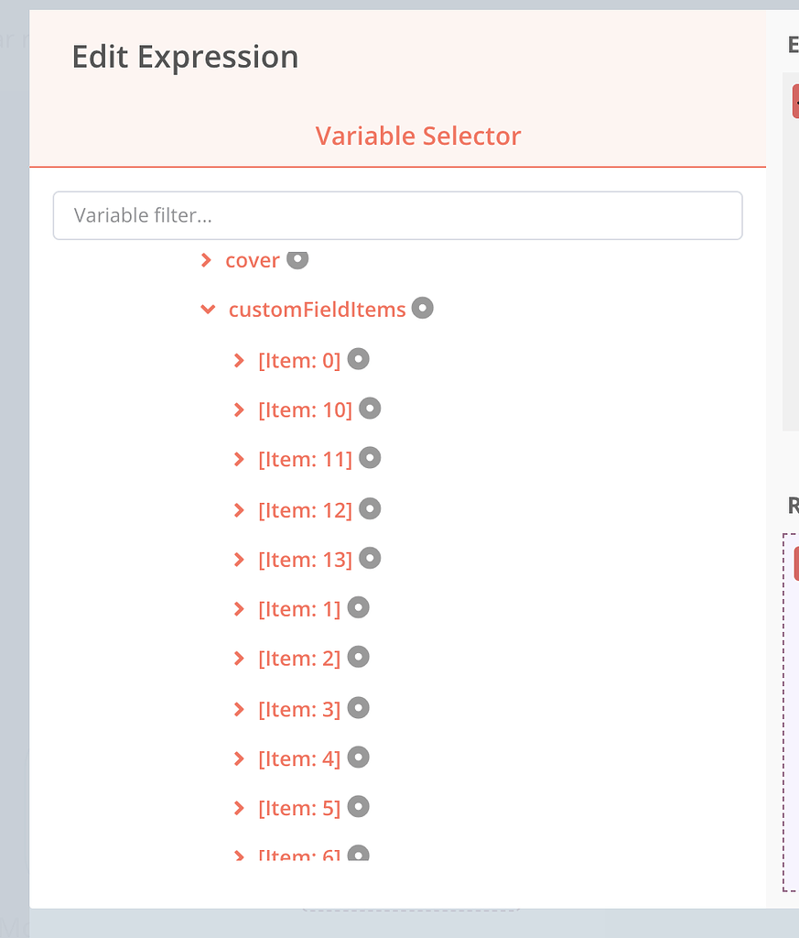Select the [Item: 5] tree label
The image size is (799, 938).
(299, 808)
